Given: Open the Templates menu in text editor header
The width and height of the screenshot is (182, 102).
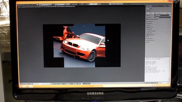Looking at the screenshot, I should tap(152, 83).
